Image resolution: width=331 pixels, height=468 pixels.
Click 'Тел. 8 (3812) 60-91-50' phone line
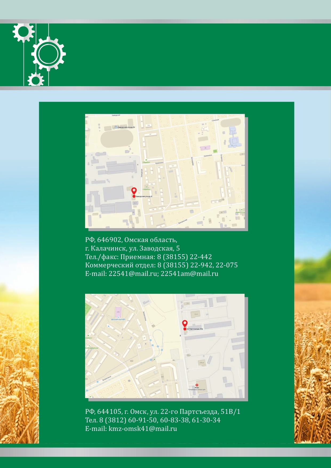point(153,420)
